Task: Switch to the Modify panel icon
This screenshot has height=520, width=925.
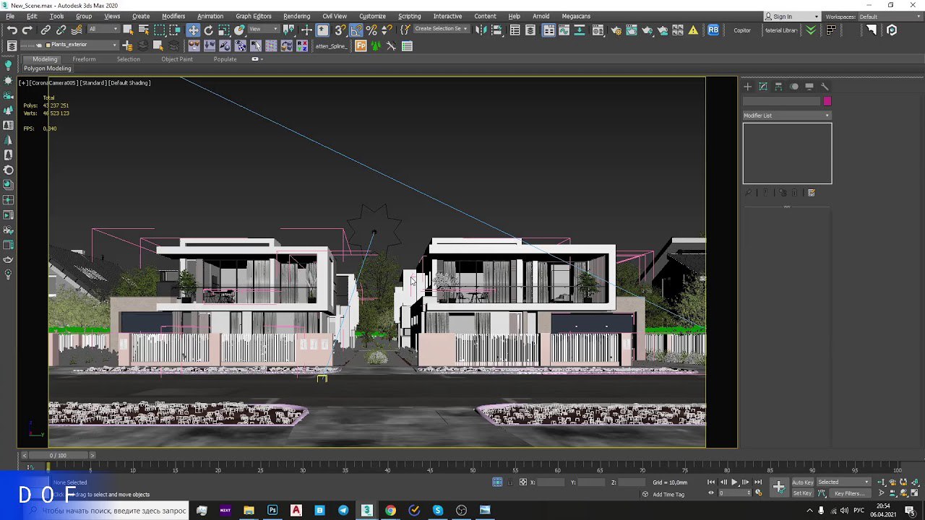Action: pos(763,87)
